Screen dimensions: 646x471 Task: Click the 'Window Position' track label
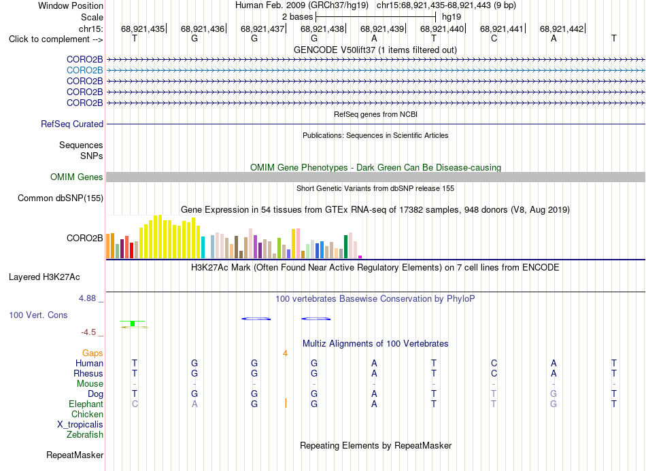tap(71, 5)
